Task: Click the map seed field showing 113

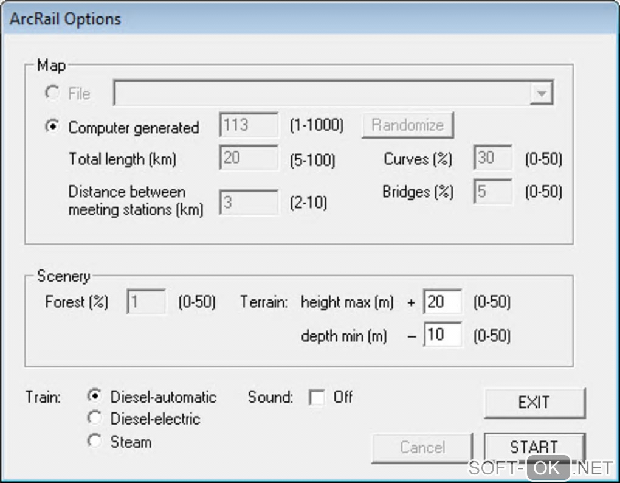Action: pyautogui.click(x=249, y=125)
